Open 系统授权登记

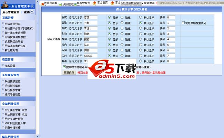tap(12, 81)
